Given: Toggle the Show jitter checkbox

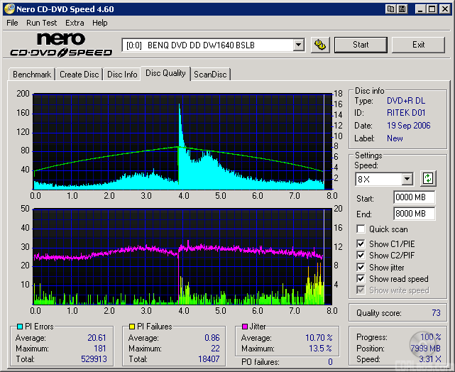Looking at the screenshot, I should (x=361, y=267).
